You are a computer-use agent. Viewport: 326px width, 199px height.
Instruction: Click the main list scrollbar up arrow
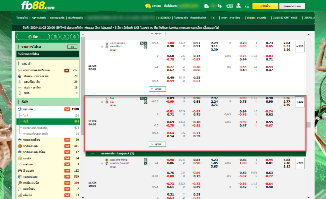[x=308, y=34]
